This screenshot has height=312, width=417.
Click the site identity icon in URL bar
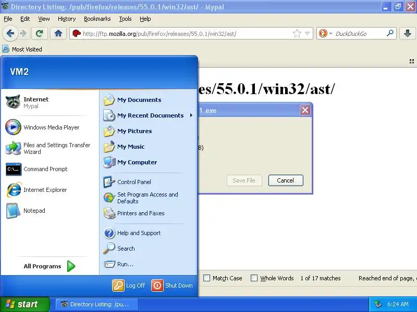(x=76, y=33)
